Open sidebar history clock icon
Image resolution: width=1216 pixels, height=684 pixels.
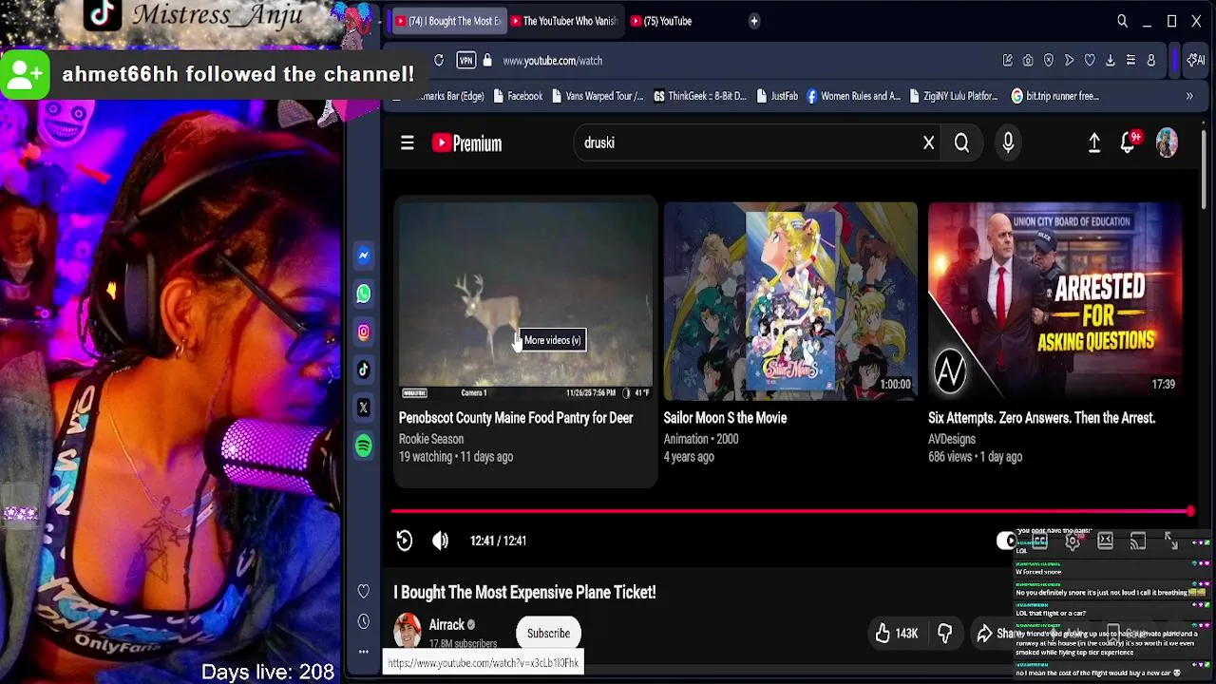pos(363,621)
